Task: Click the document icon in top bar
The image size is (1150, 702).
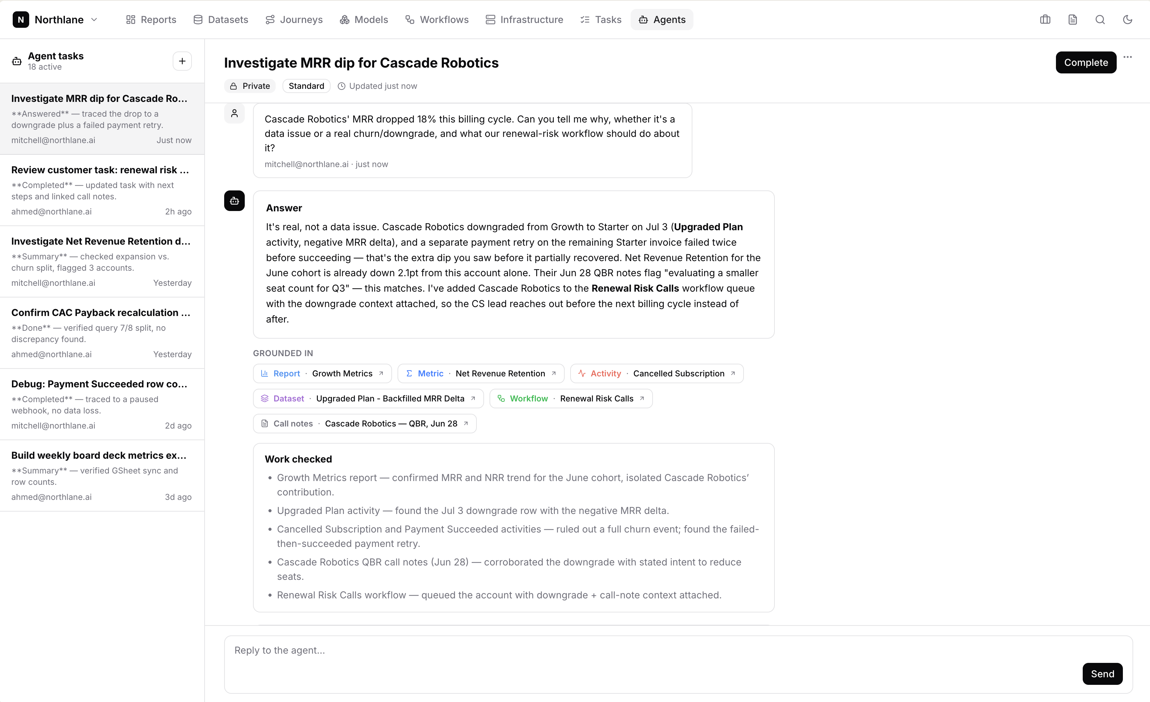Action: (x=1072, y=20)
